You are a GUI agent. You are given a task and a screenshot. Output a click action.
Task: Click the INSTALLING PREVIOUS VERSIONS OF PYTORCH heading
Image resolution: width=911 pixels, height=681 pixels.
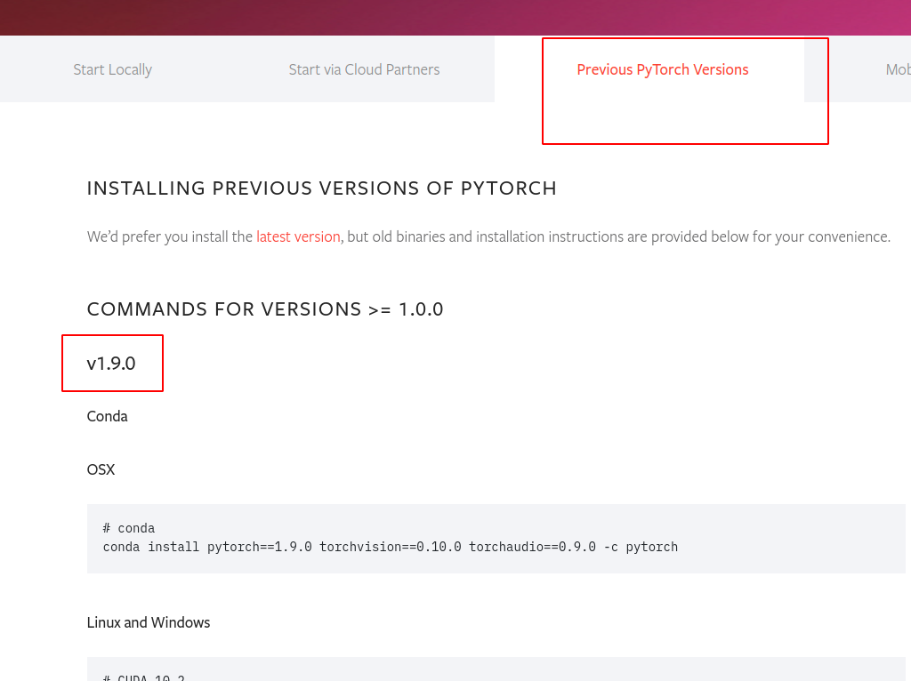[321, 188]
